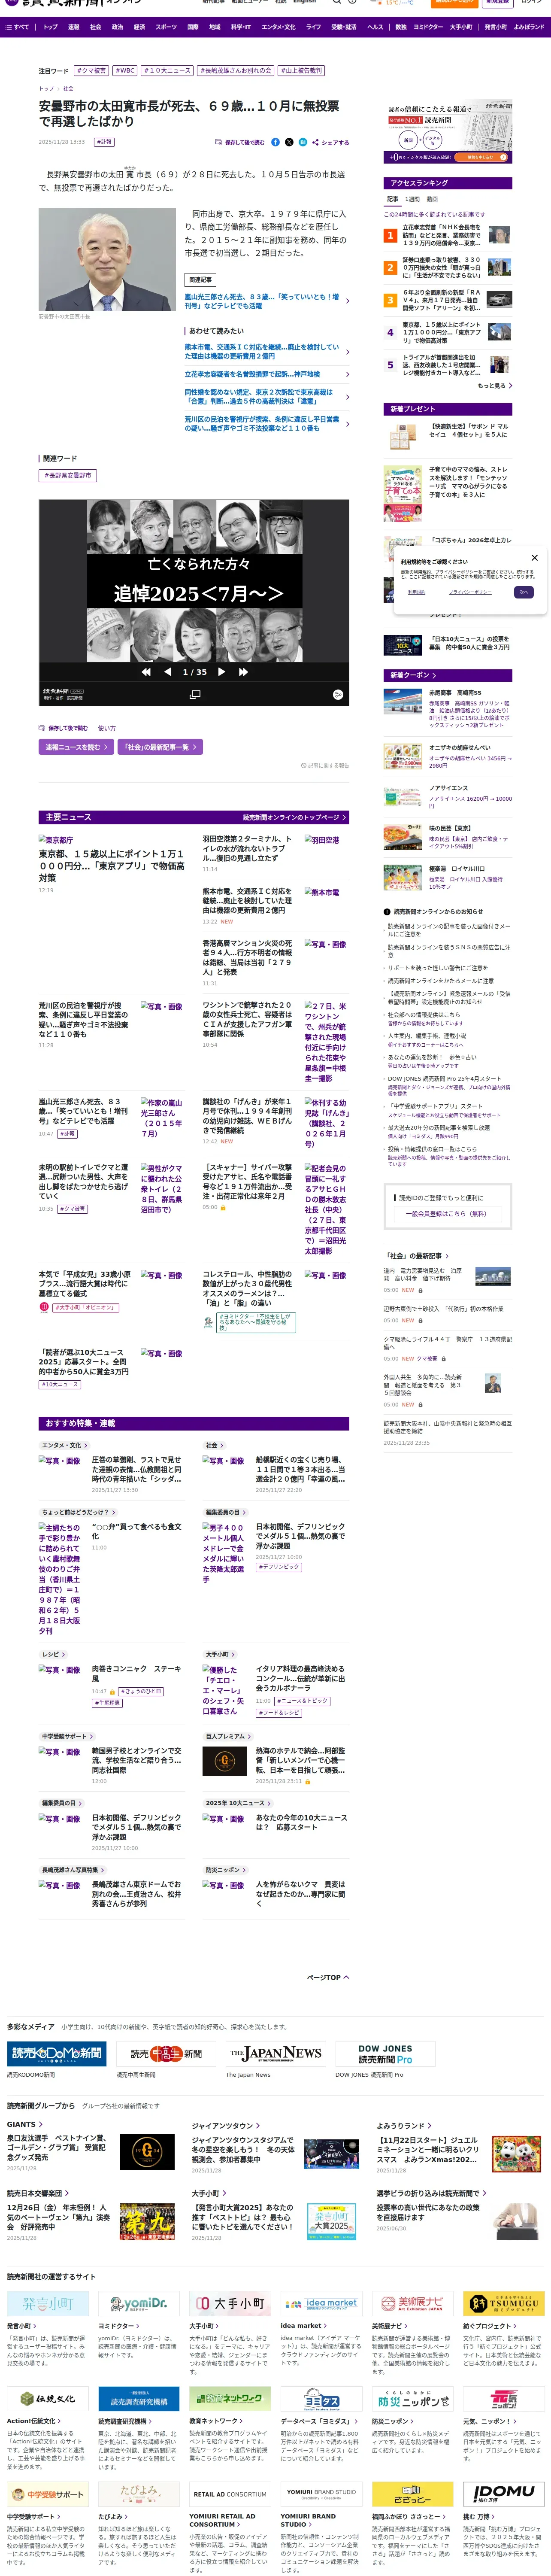Click 記事に関する報告 link

click(325, 766)
